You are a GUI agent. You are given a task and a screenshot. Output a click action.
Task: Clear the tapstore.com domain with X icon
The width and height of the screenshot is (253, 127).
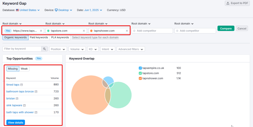coord(84,31)
